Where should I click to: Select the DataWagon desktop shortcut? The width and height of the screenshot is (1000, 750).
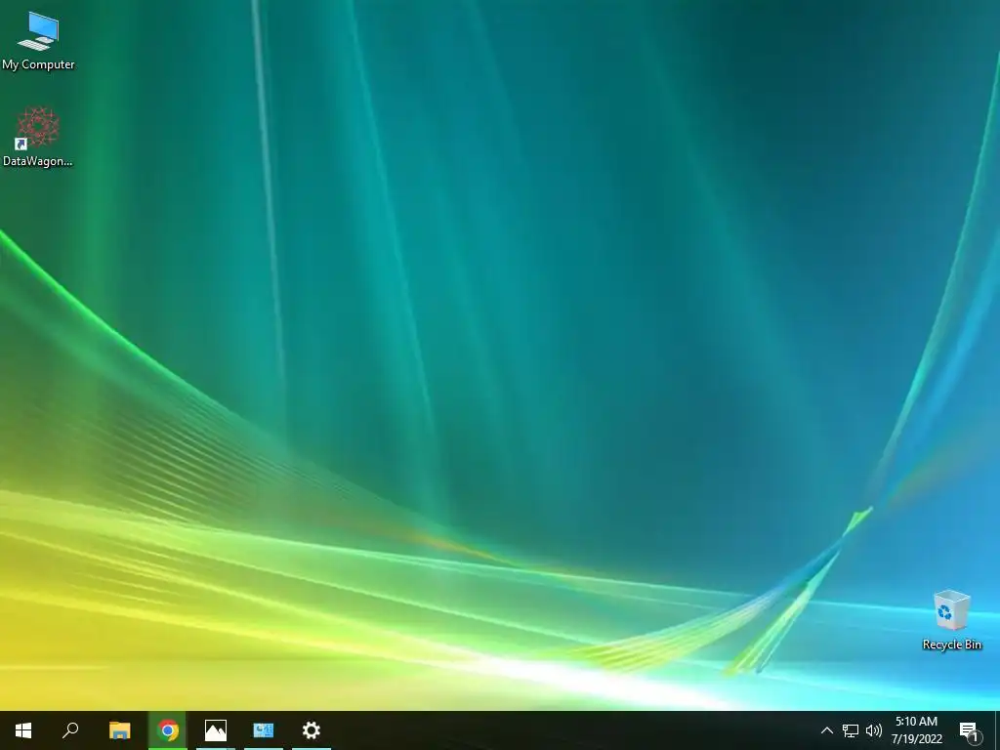(38, 137)
